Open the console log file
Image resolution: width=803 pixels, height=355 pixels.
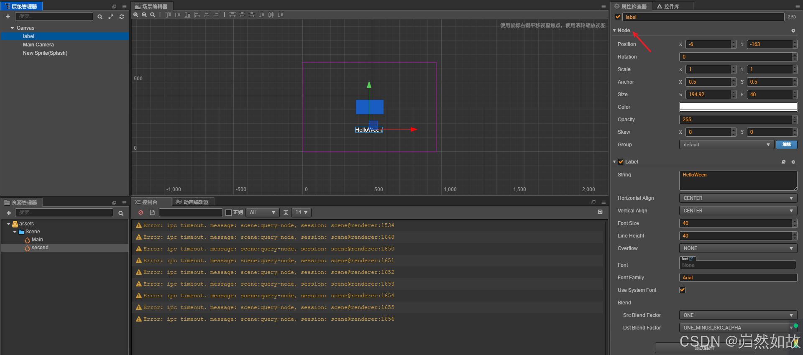[x=152, y=212]
